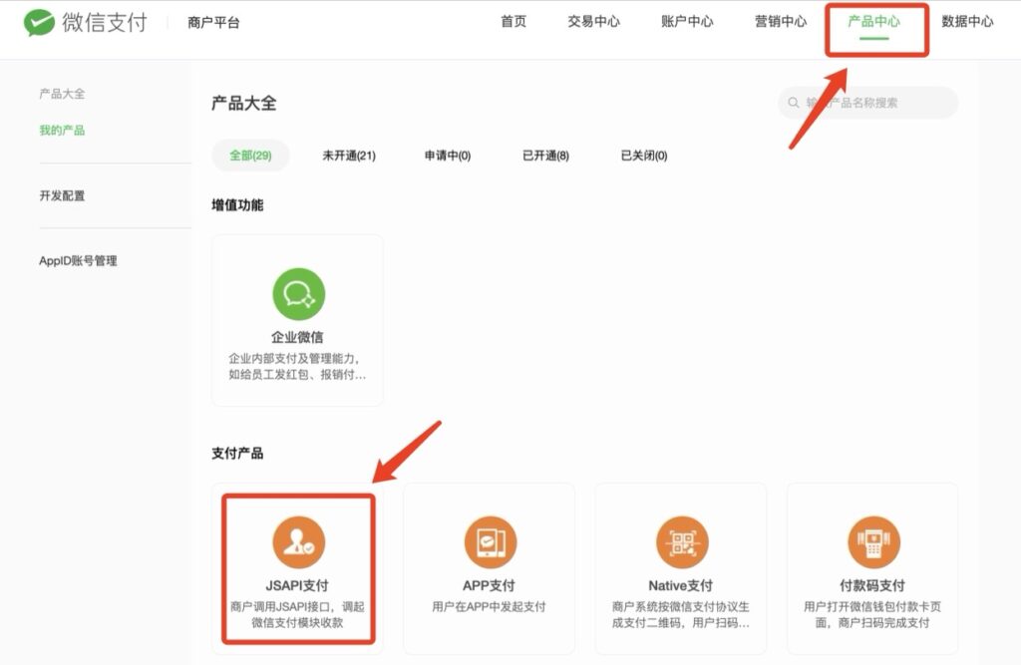Open AppID账号管理 in sidebar
This screenshot has width=1021, height=665.
78,260
